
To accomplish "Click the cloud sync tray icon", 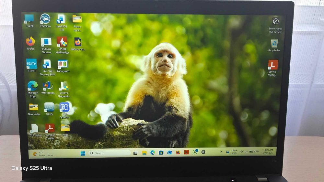I will click(x=227, y=152).
